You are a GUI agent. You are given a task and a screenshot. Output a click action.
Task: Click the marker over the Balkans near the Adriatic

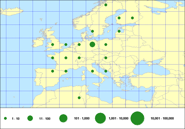(x=106, y=71)
